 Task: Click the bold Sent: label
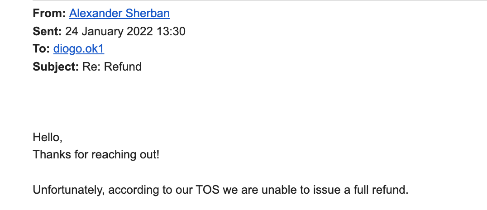click(47, 31)
